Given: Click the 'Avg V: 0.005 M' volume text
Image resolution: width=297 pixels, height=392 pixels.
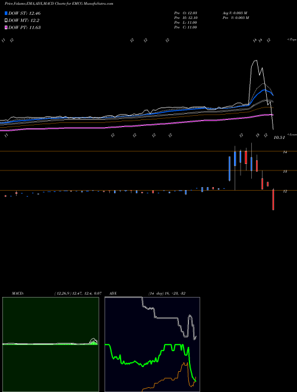Looking at the screenshot, I should (235, 13).
